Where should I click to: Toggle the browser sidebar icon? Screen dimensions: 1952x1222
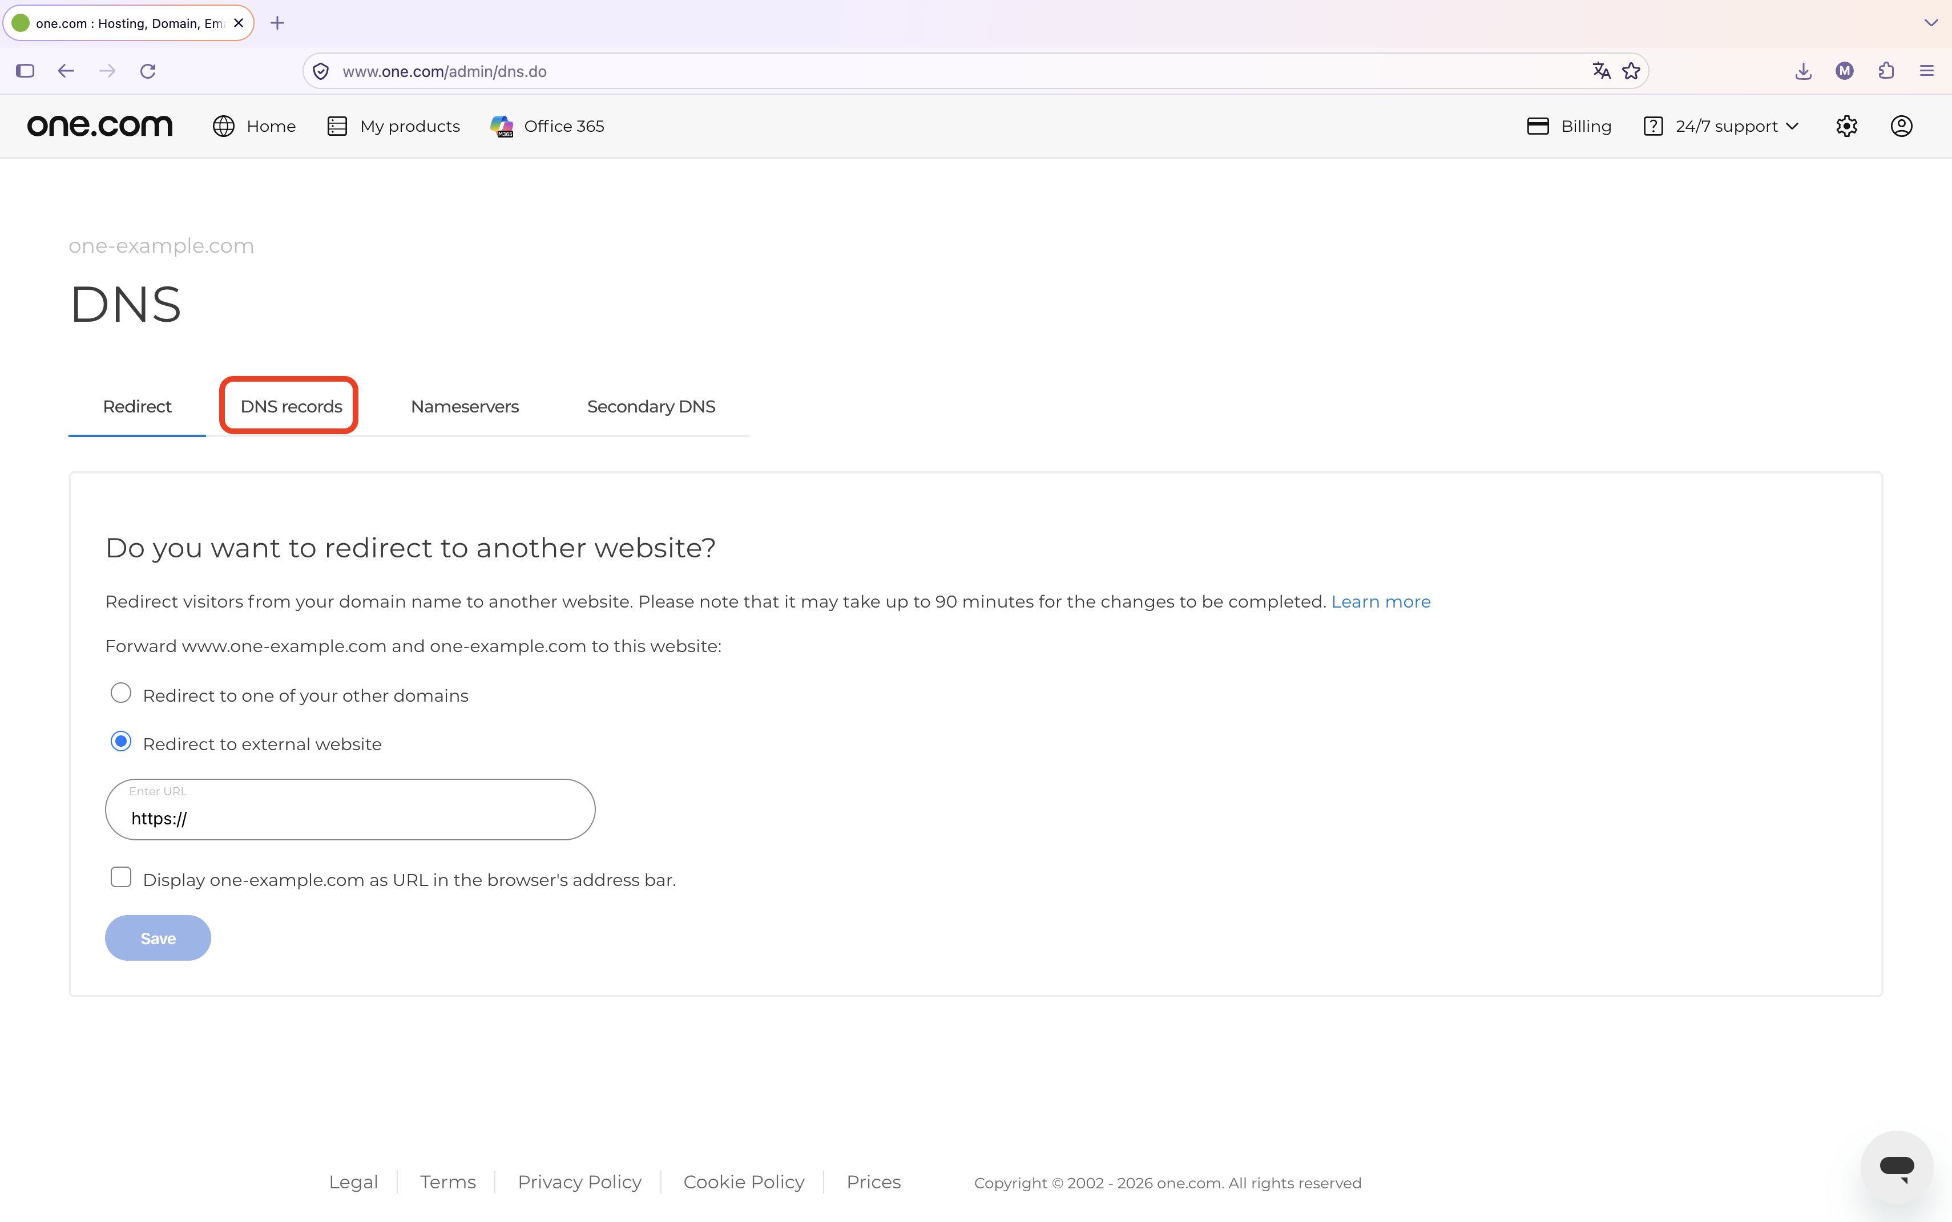coord(25,71)
